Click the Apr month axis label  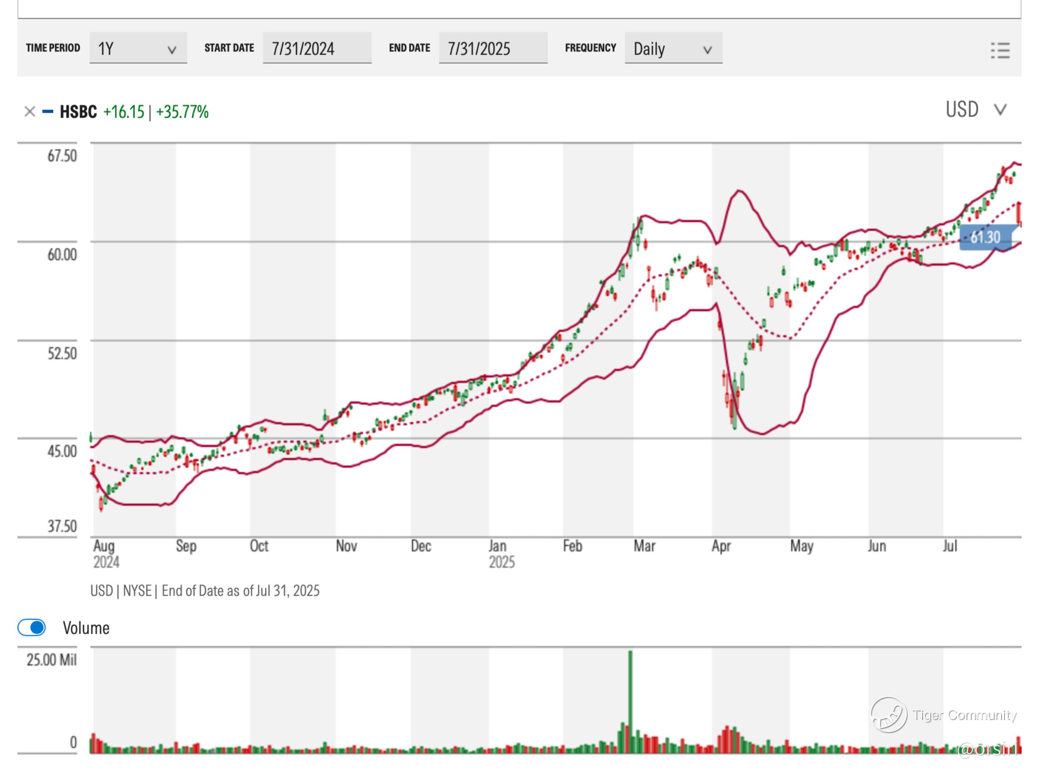(721, 546)
